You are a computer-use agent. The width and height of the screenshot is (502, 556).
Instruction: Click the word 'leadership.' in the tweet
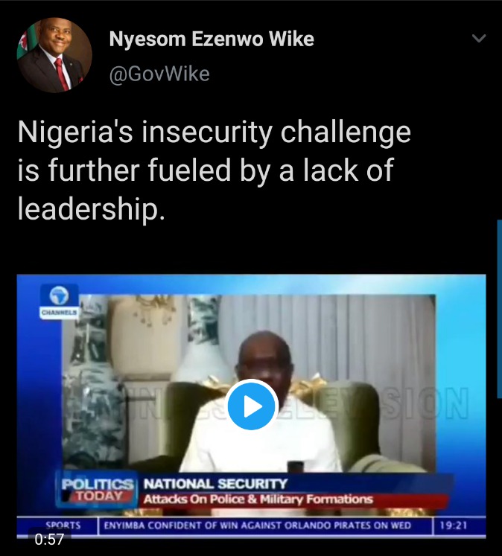[91, 209]
